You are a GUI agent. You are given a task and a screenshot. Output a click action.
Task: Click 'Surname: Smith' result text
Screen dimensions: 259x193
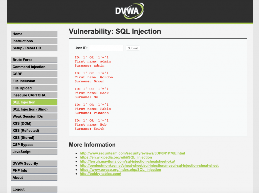click(89, 129)
